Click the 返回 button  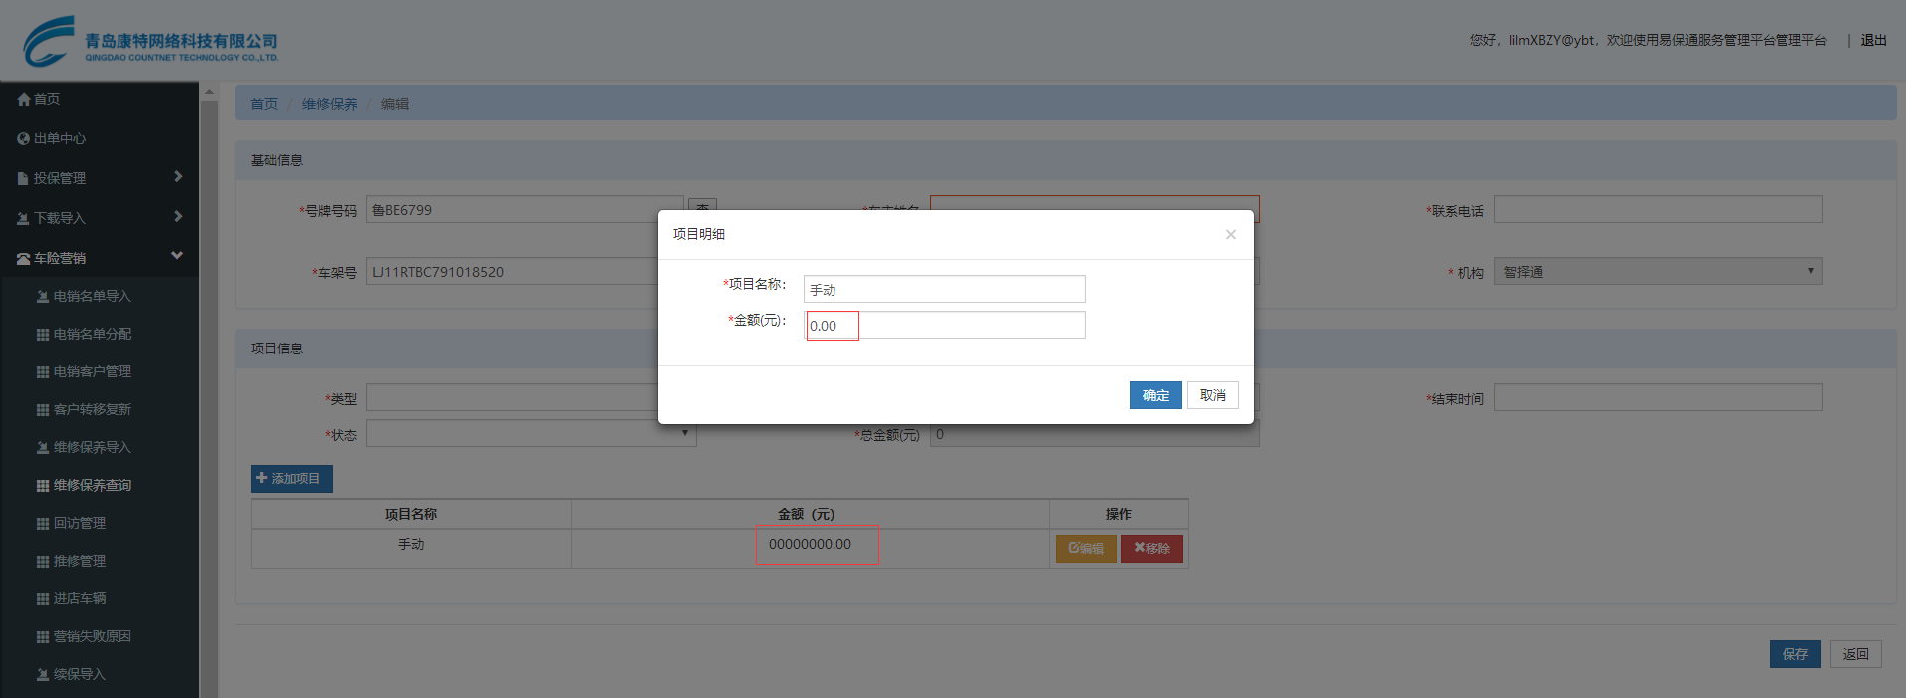pyautogui.click(x=1856, y=654)
